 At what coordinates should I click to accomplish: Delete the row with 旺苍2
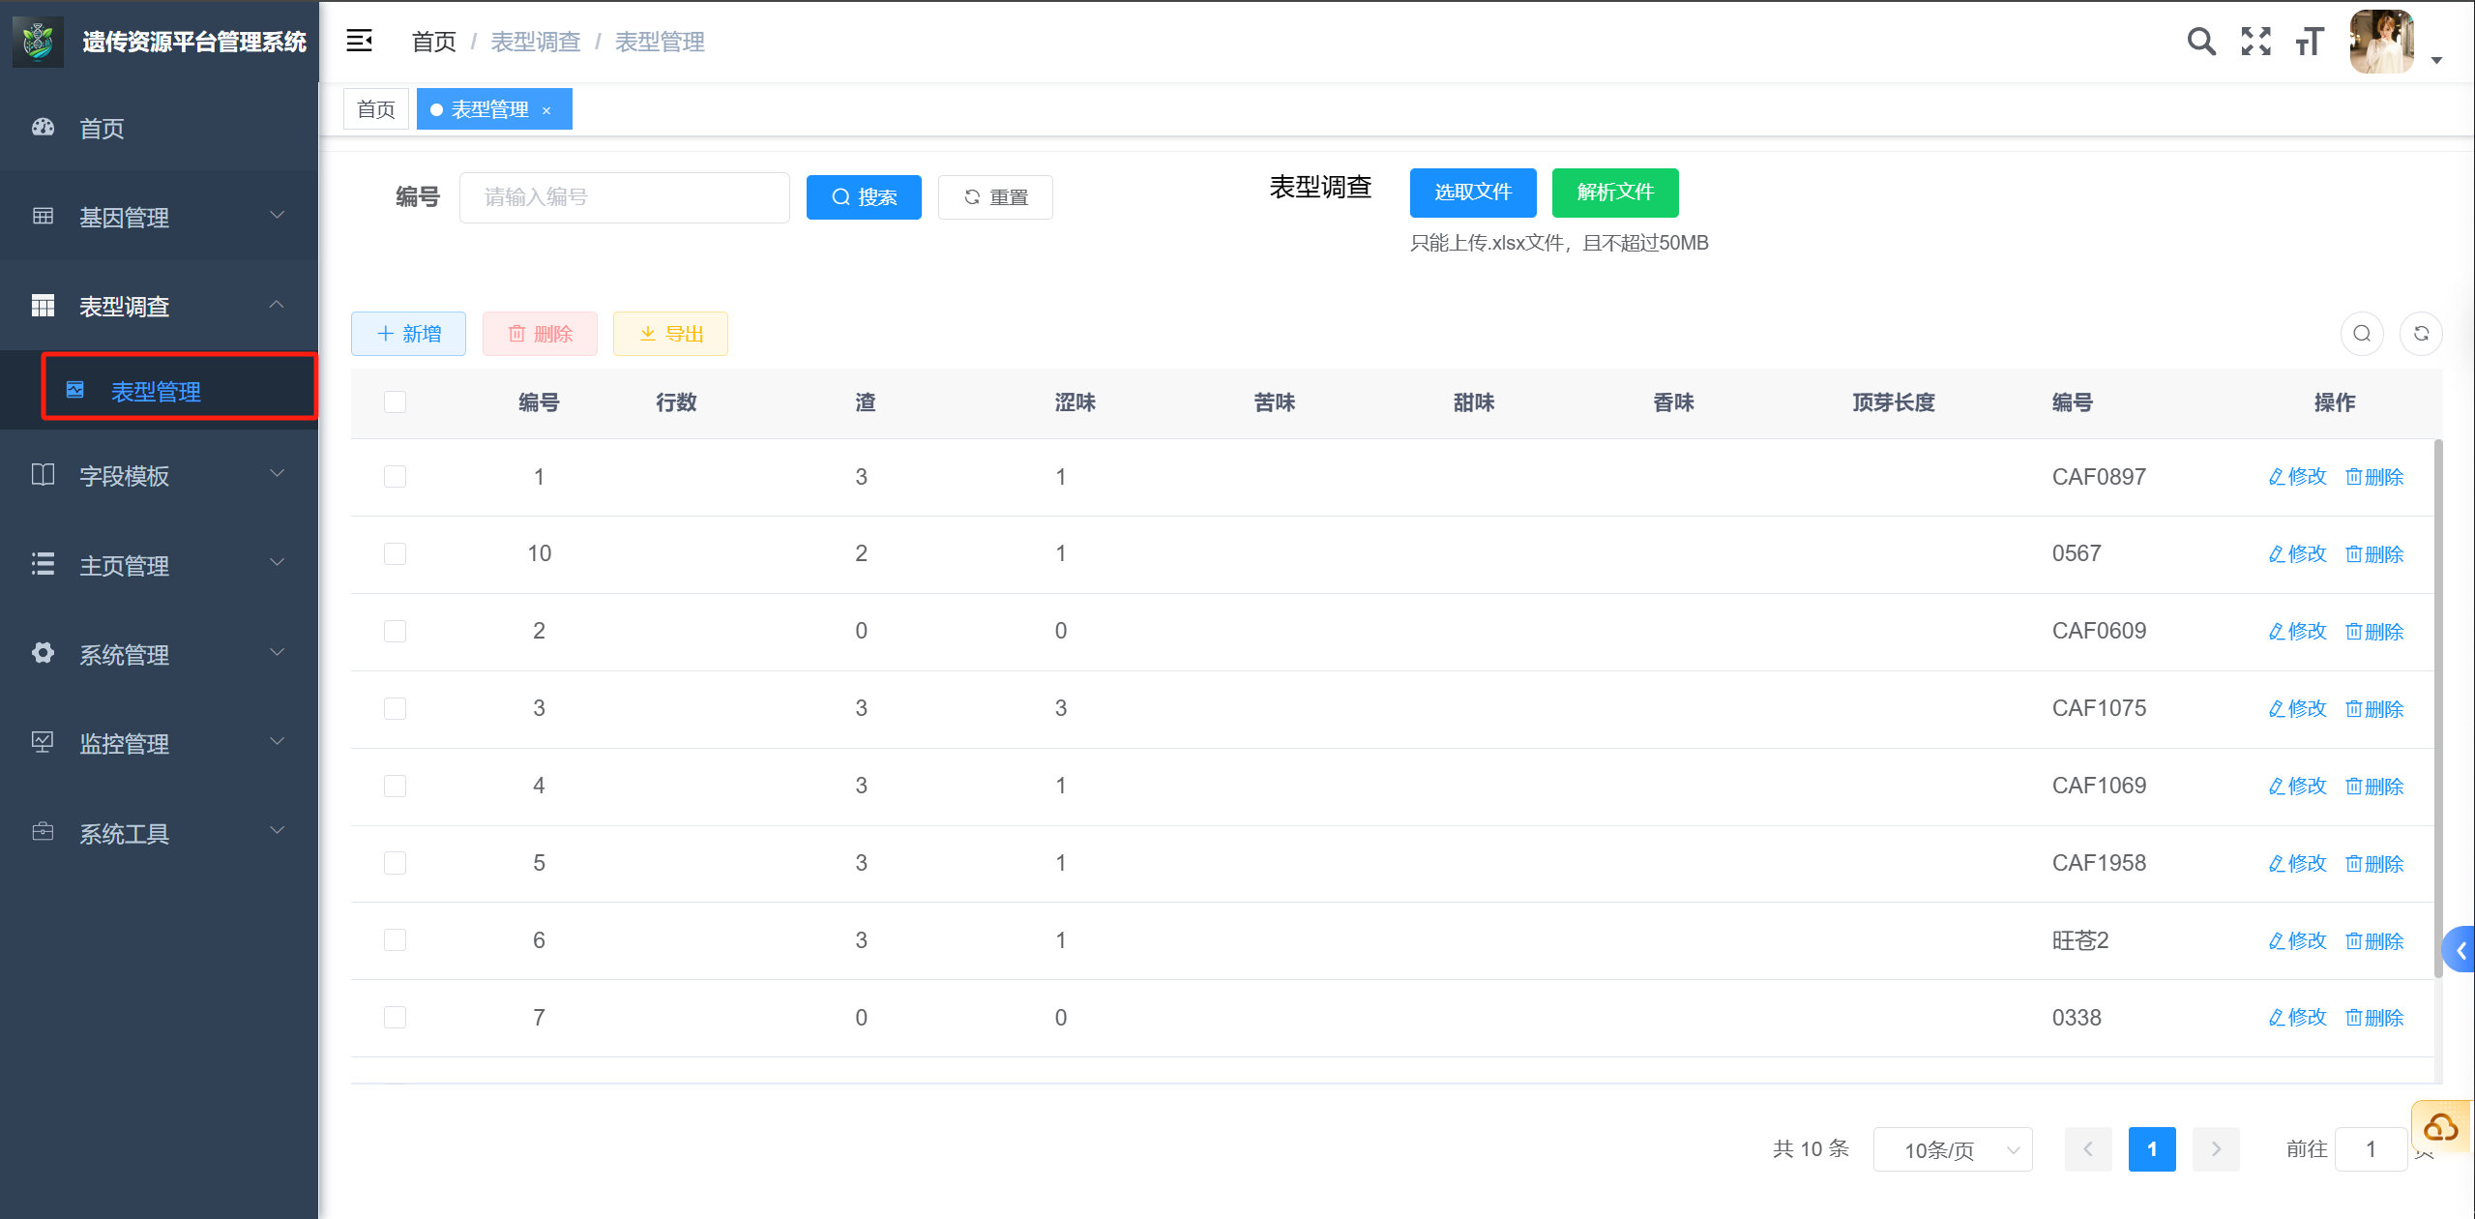pyautogui.click(x=2374, y=941)
